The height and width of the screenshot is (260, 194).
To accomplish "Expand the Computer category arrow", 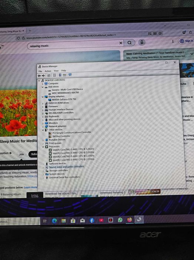I will tap(43, 84).
